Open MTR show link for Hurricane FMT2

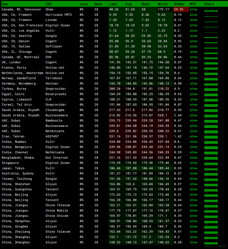193,15
